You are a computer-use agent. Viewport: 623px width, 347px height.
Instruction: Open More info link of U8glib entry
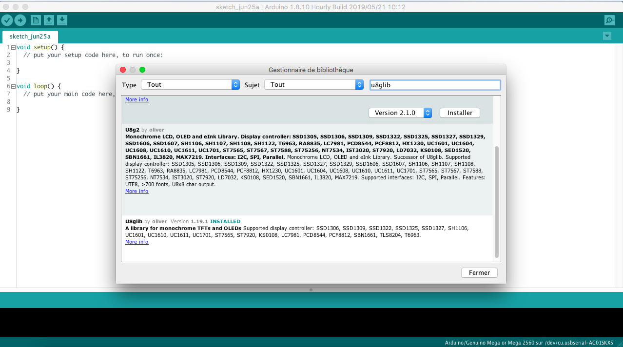pyautogui.click(x=136, y=242)
